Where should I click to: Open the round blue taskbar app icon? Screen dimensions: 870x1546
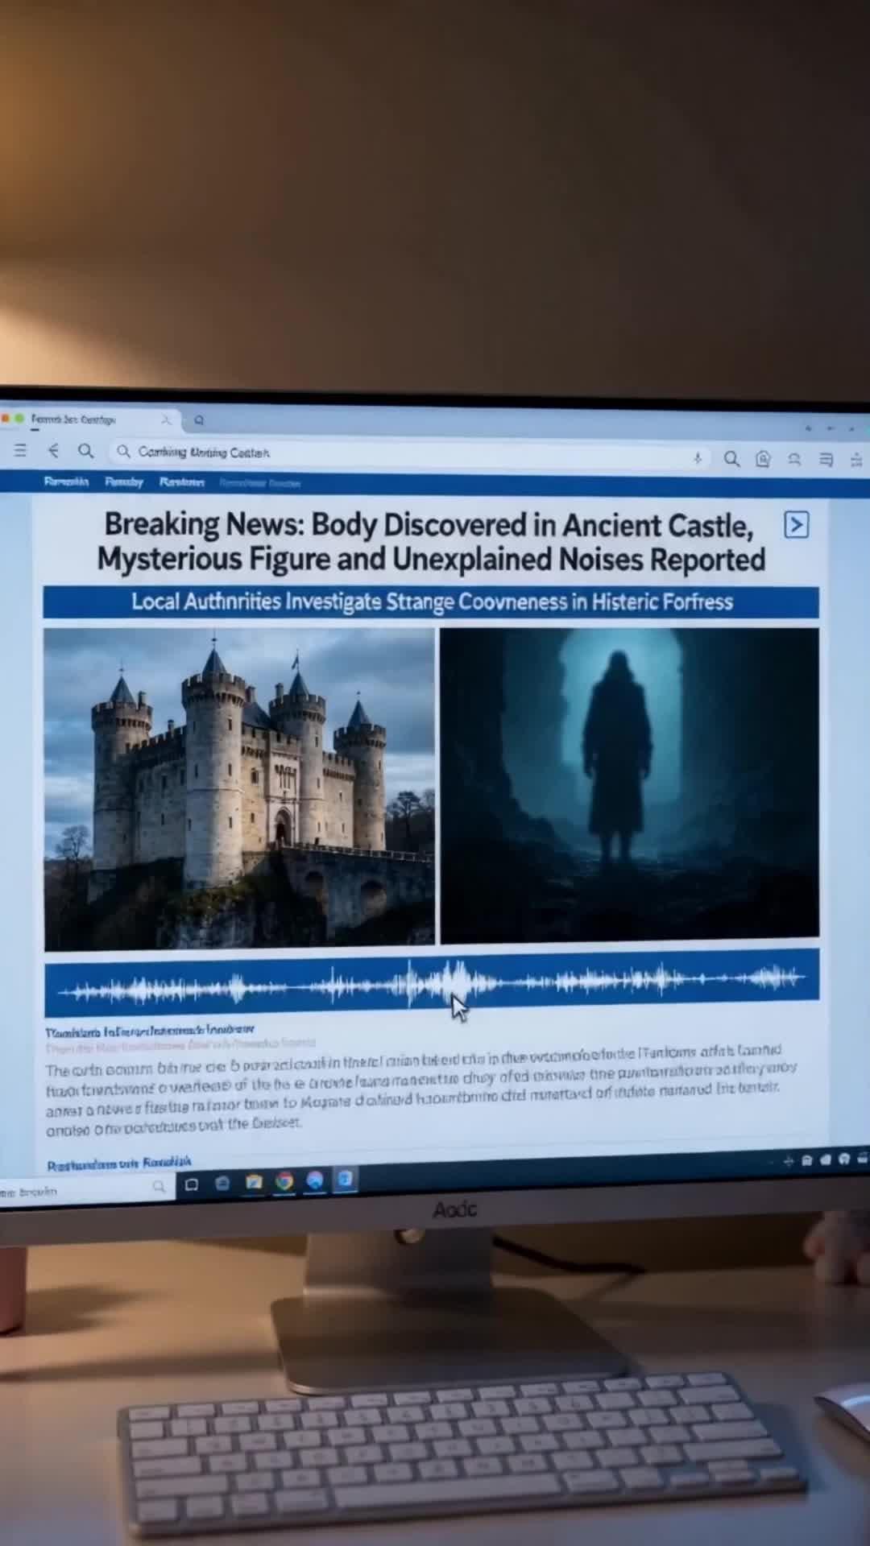point(315,1180)
